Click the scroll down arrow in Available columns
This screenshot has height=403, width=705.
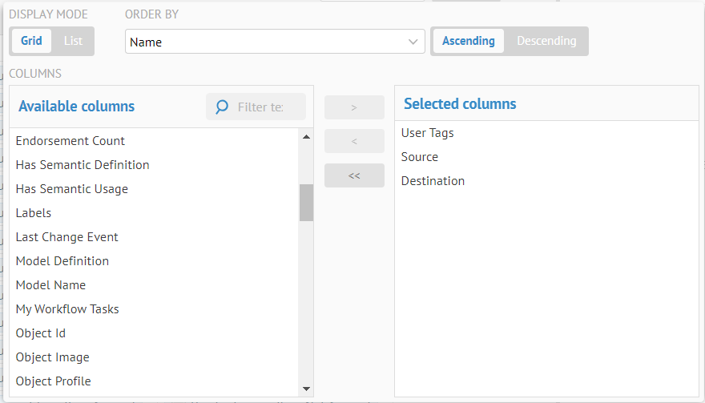pyautogui.click(x=306, y=388)
